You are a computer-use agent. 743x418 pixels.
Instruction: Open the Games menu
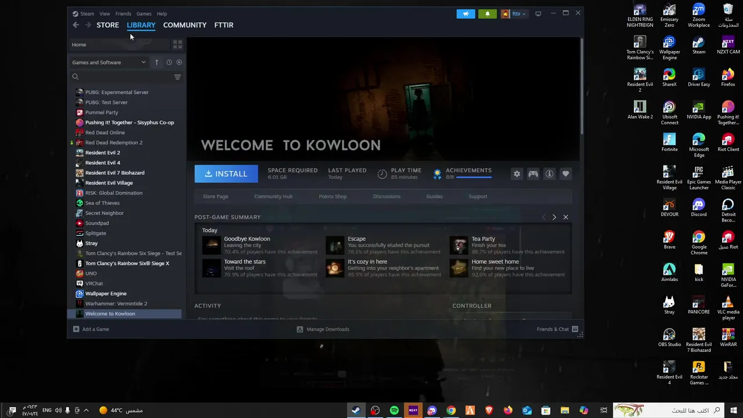[x=143, y=13]
